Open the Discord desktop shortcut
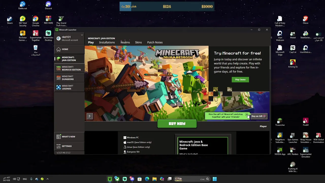The width and height of the screenshot is (325, 183). tap(48, 5)
